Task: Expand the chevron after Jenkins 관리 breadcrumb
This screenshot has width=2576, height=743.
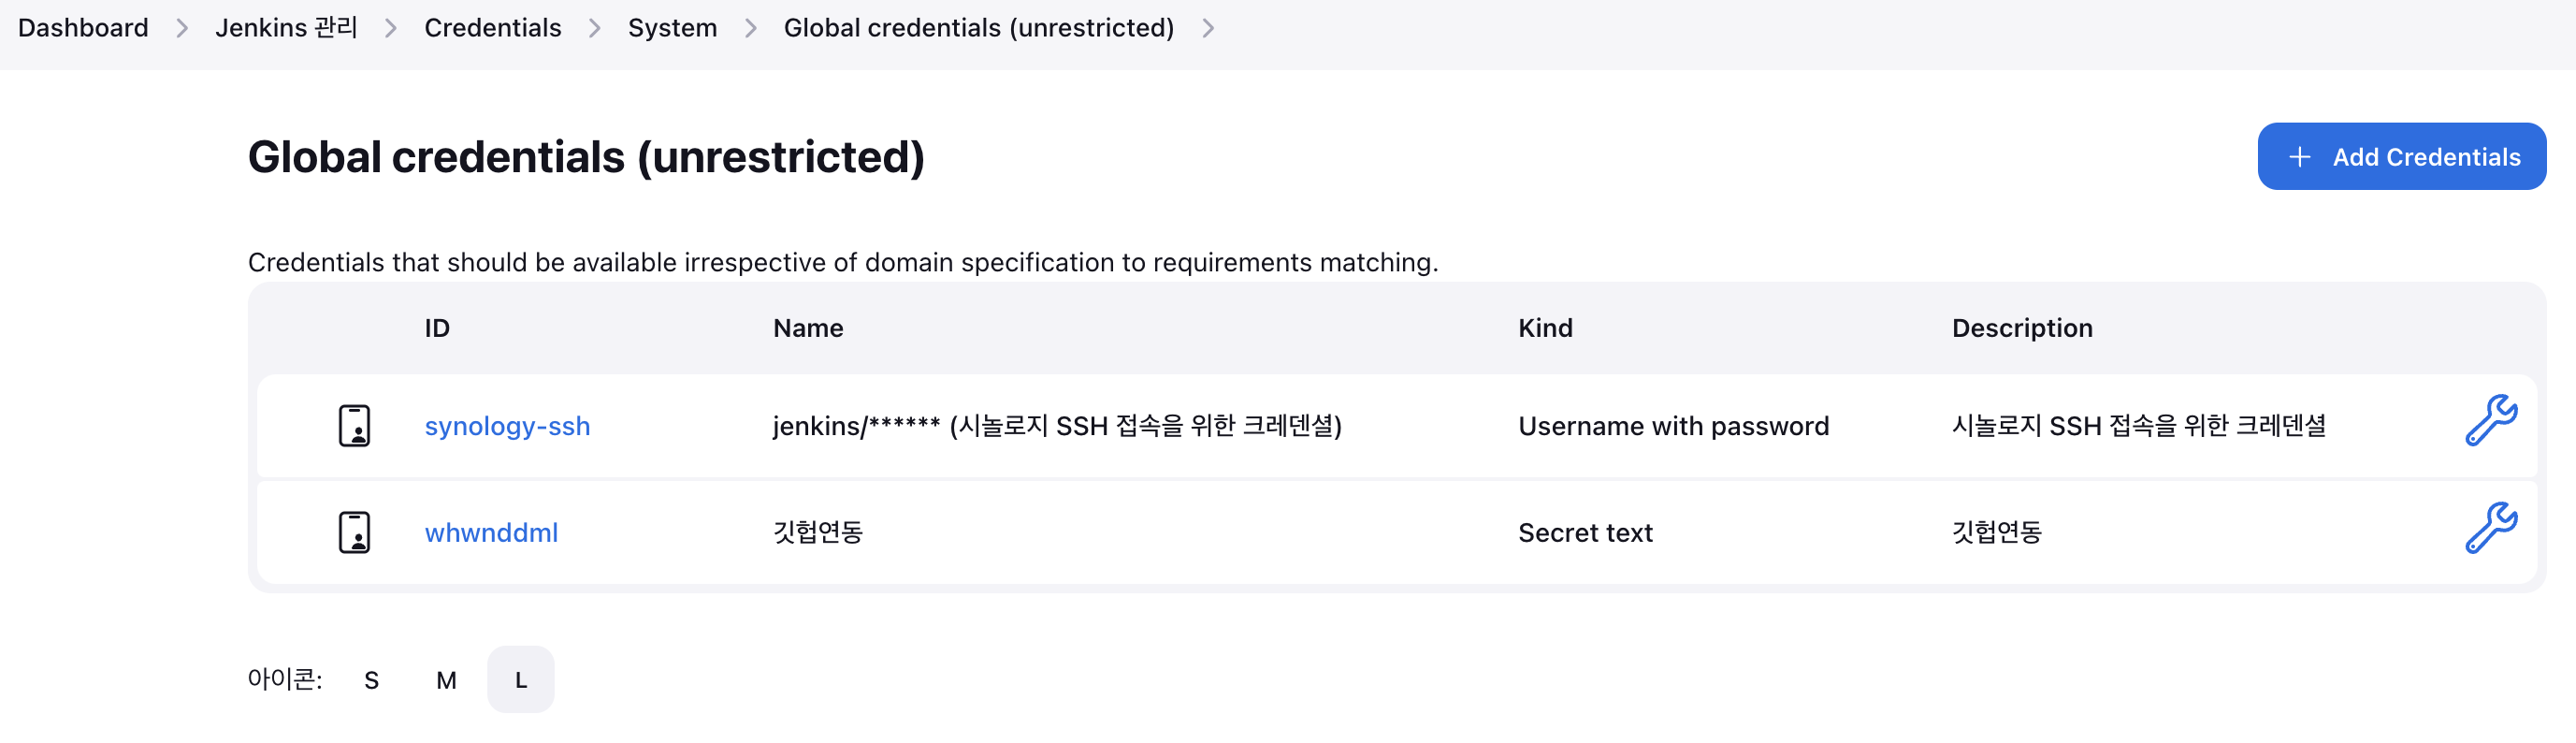Action: [x=391, y=28]
